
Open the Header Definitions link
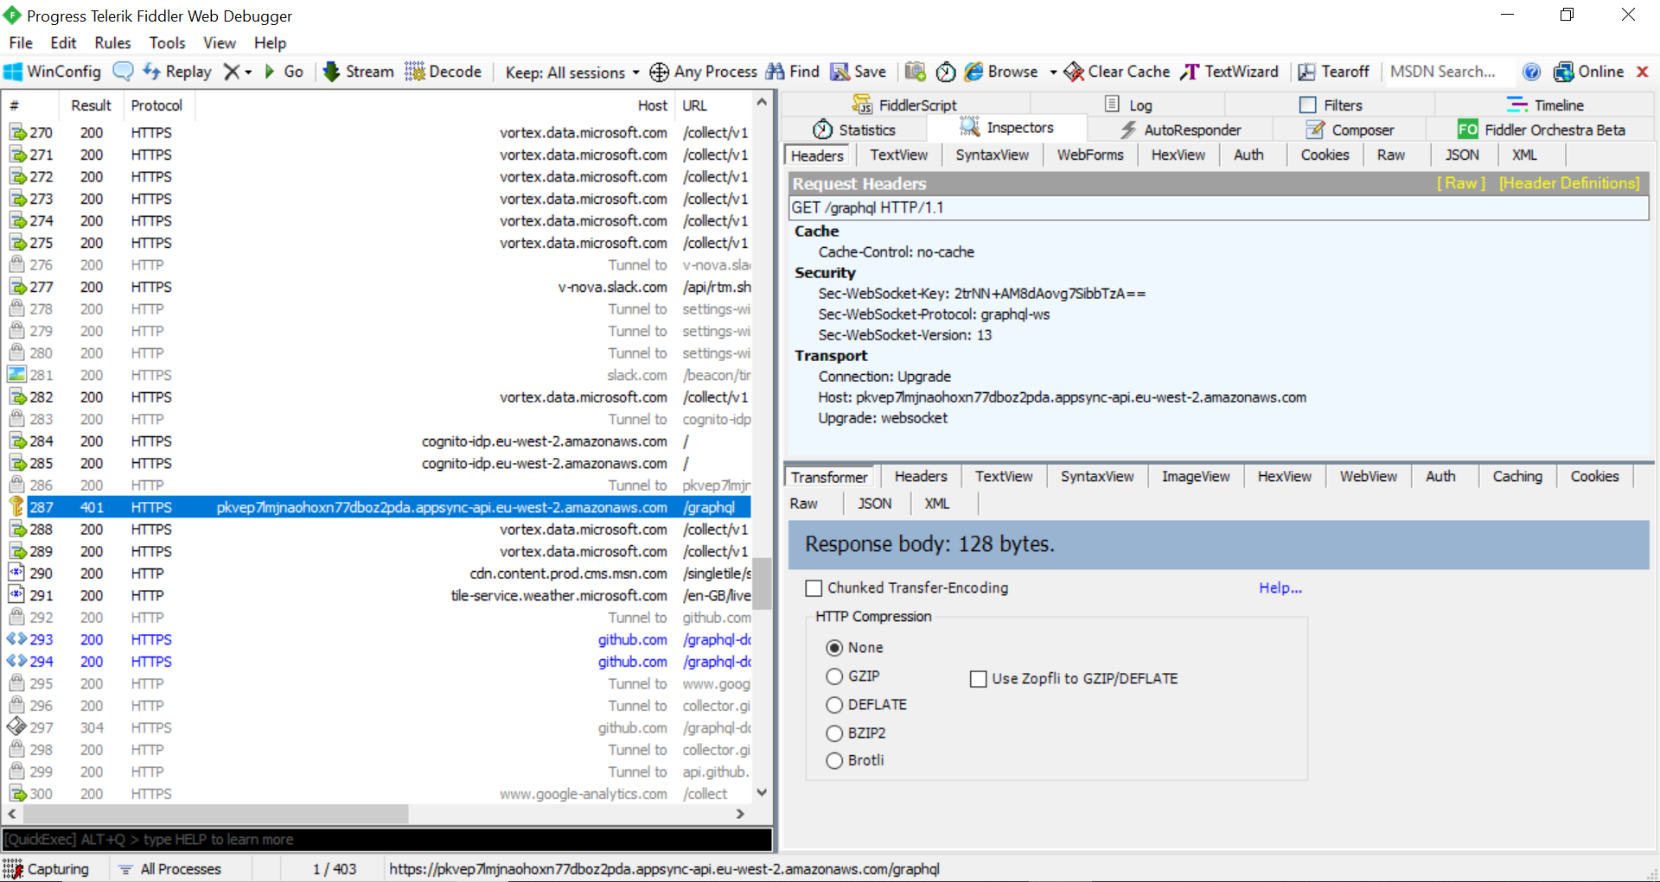point(1569,183)
